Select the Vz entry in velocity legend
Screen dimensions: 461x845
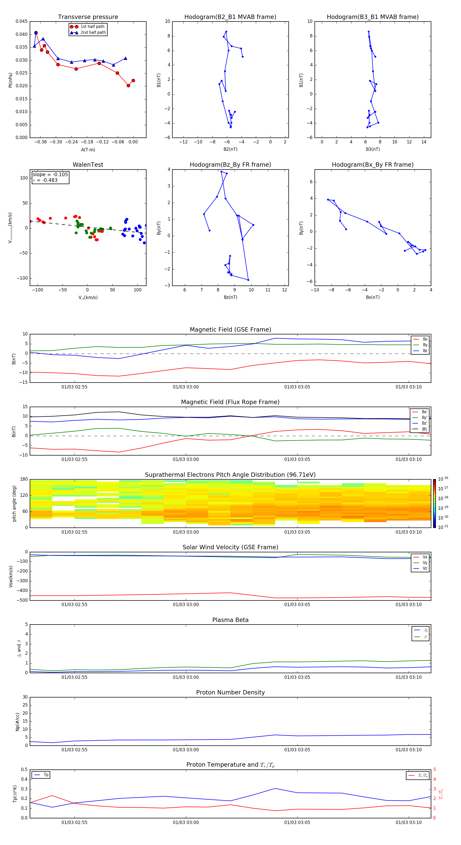tap(420, 568)
